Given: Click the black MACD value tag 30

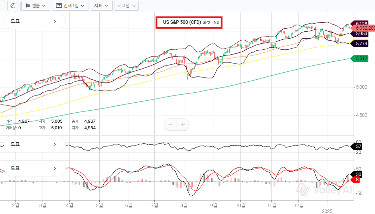Looking at the screenshot, I should [358, 174].
